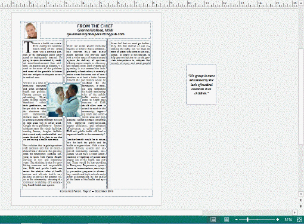
Task: Click the zoom out minus icon
Action: point(237,220)
